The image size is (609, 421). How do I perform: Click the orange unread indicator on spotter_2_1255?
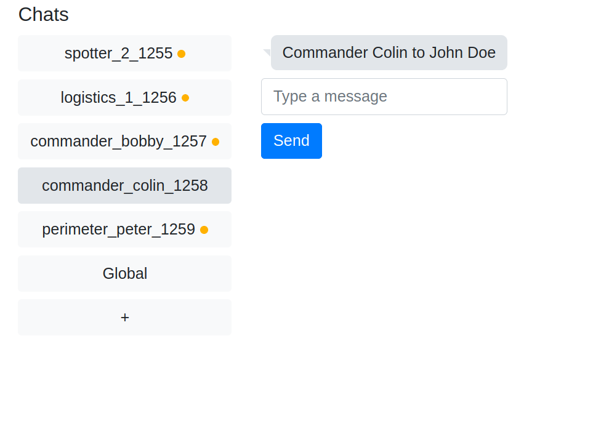point(181,54)
